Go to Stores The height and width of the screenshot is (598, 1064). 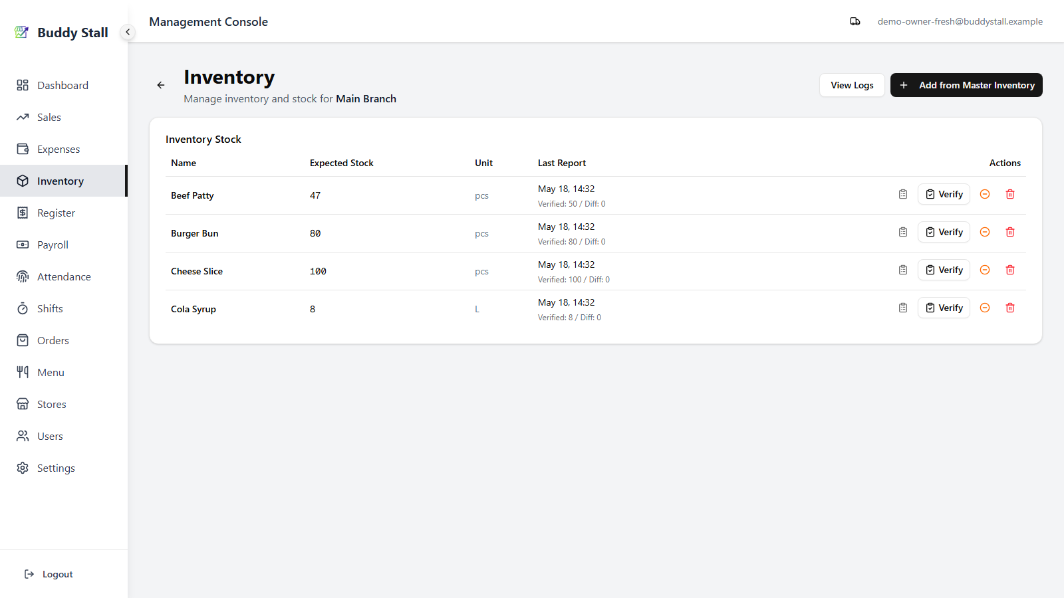pyautogui.click(x=63, y=404)
